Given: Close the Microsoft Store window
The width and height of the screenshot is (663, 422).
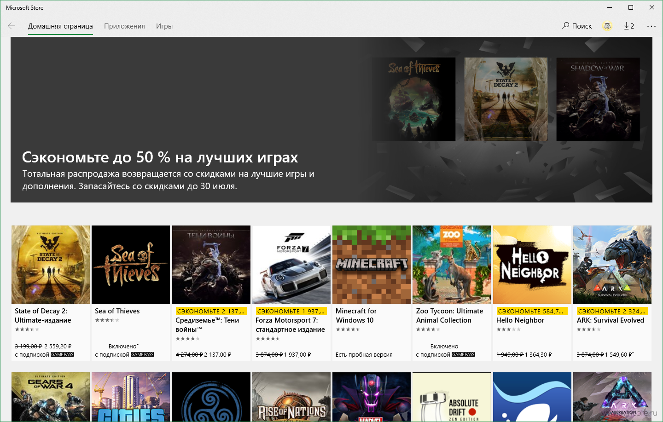Looking at the screenshot, I should point(652,7).
